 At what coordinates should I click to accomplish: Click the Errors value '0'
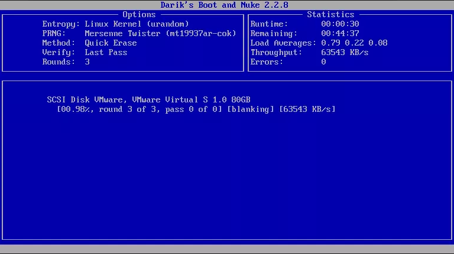(323, 62)
